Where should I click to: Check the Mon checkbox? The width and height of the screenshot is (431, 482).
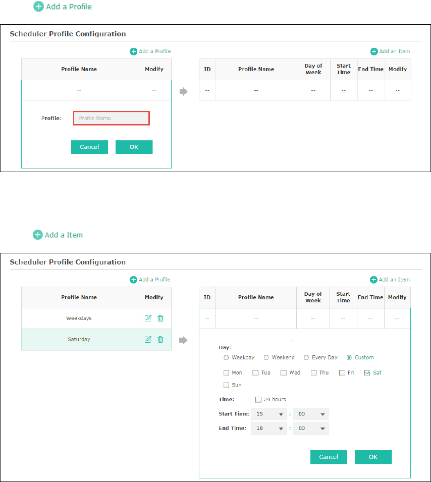pyautogui.click(x=226, y=372)
